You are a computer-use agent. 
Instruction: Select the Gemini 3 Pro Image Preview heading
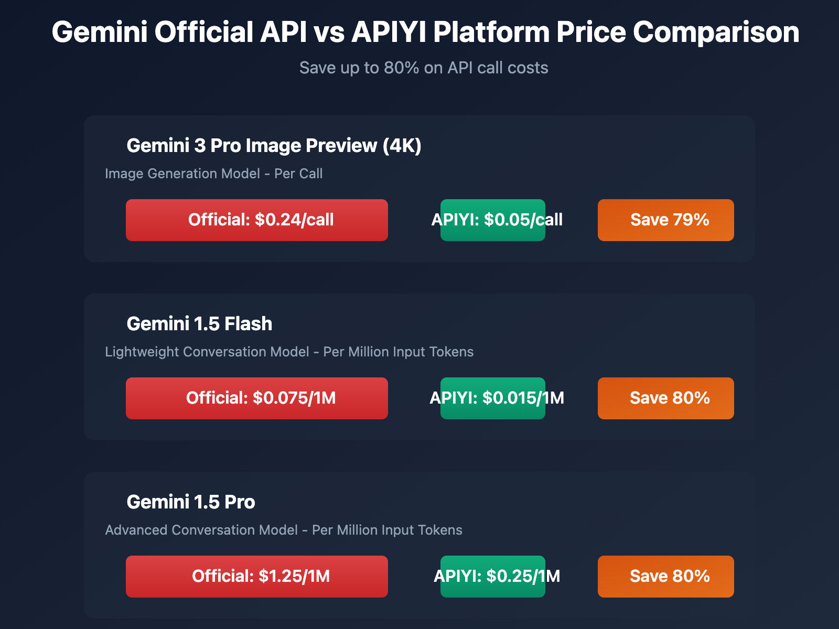pos(274,146)
